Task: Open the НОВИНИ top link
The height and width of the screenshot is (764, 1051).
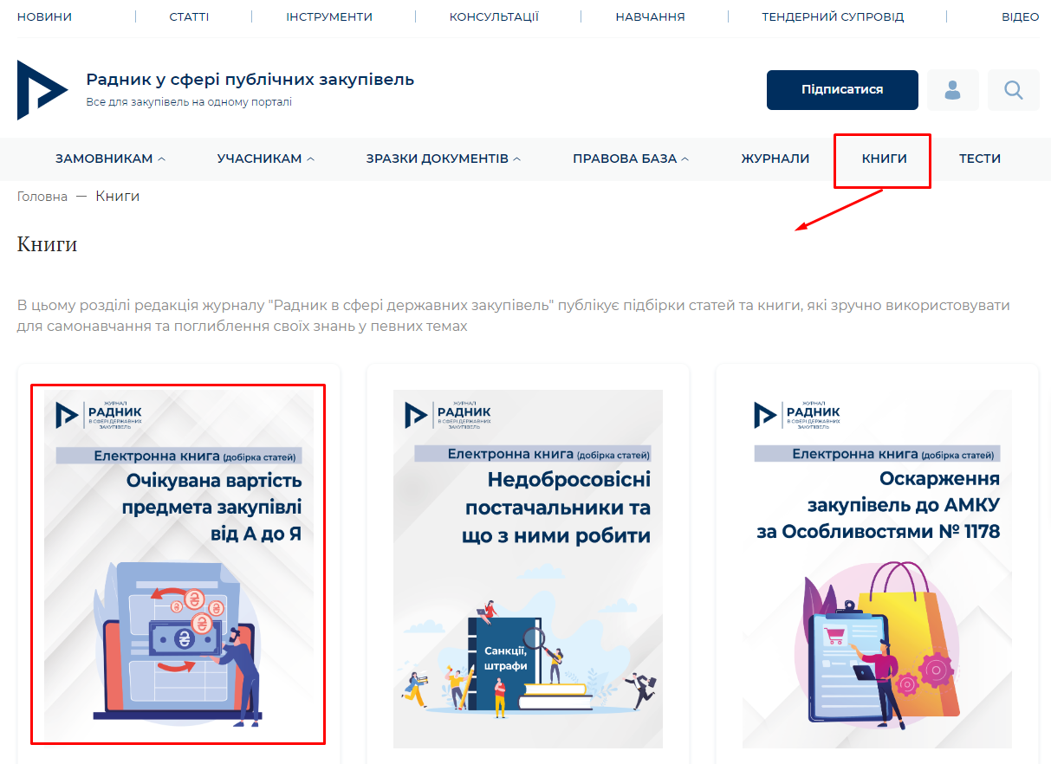Action: pos(44,16)
